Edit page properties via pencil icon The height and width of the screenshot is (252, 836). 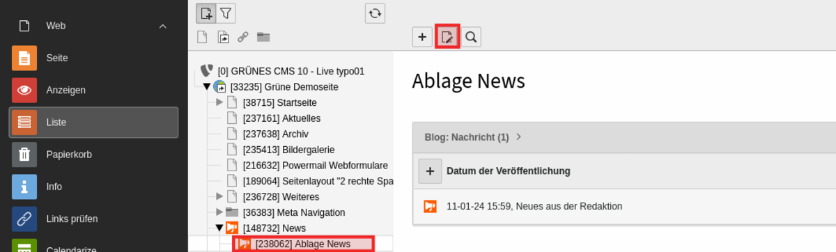click(x=447, y=37)
